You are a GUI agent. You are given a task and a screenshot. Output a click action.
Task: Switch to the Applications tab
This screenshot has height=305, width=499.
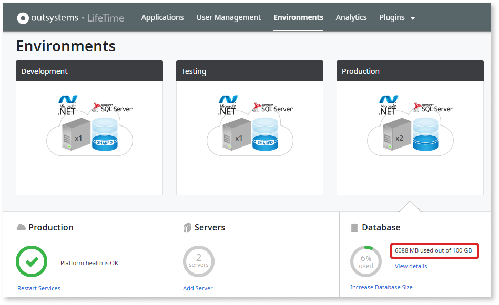click(x=162, y=17)
